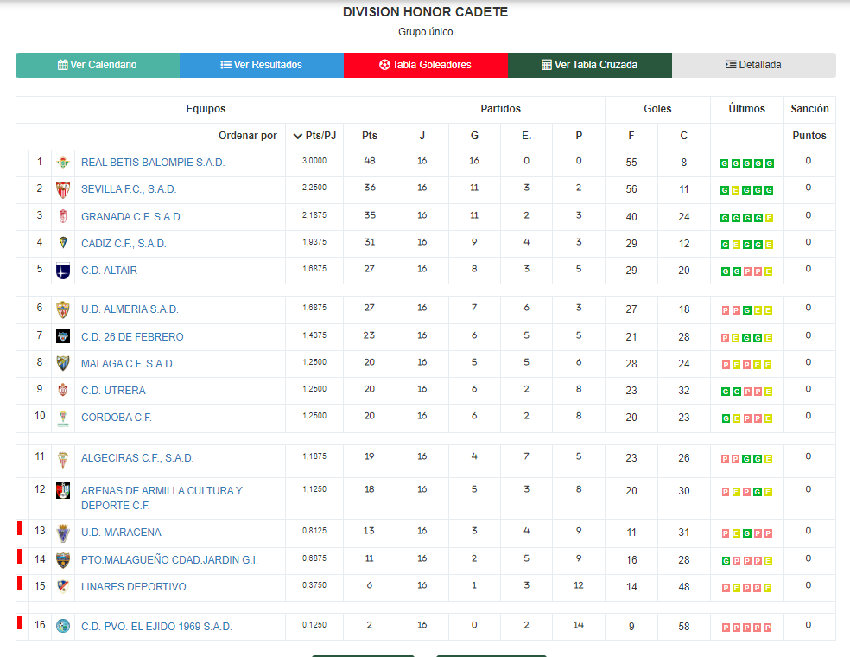850x657 pixels.
Task: Click Sevilla goals scored value 56
Action: [631, 189]
